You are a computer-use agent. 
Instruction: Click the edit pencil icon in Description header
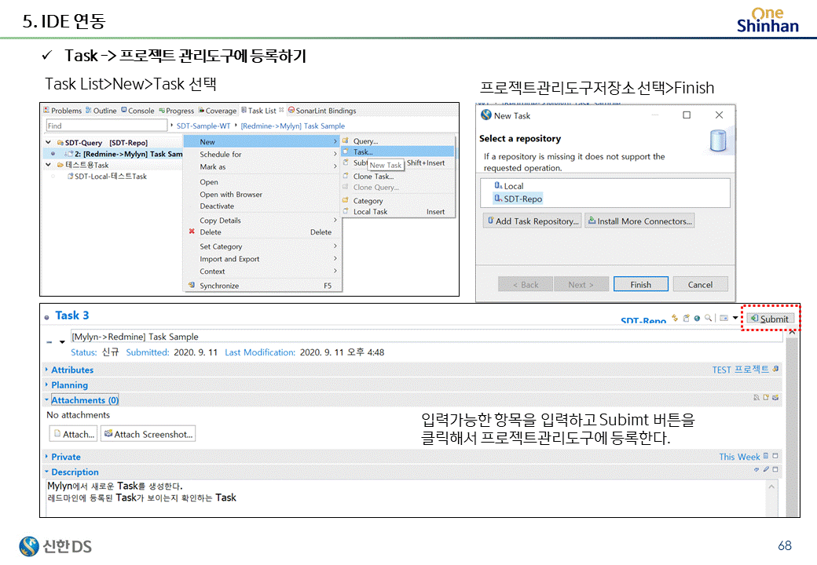point(766,469)
